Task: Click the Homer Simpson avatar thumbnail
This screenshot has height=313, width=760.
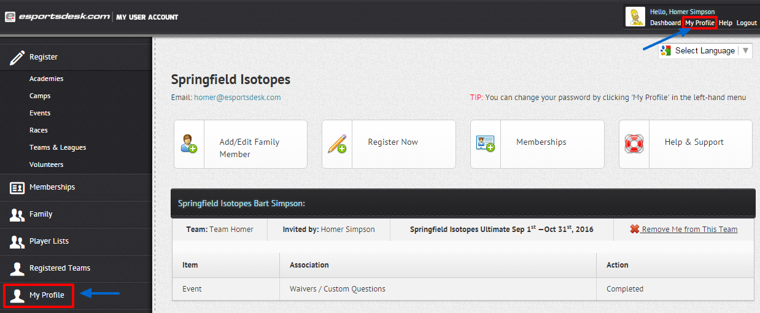Action: tap(635, 17)
